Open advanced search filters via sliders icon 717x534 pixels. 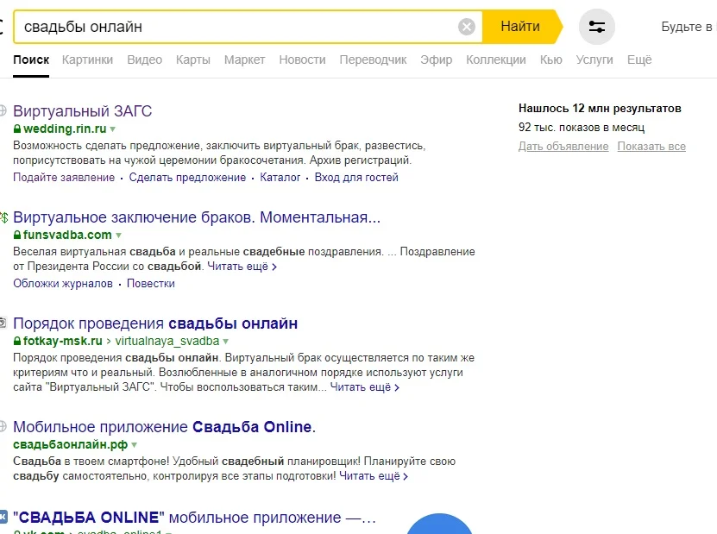click(595, 26)
